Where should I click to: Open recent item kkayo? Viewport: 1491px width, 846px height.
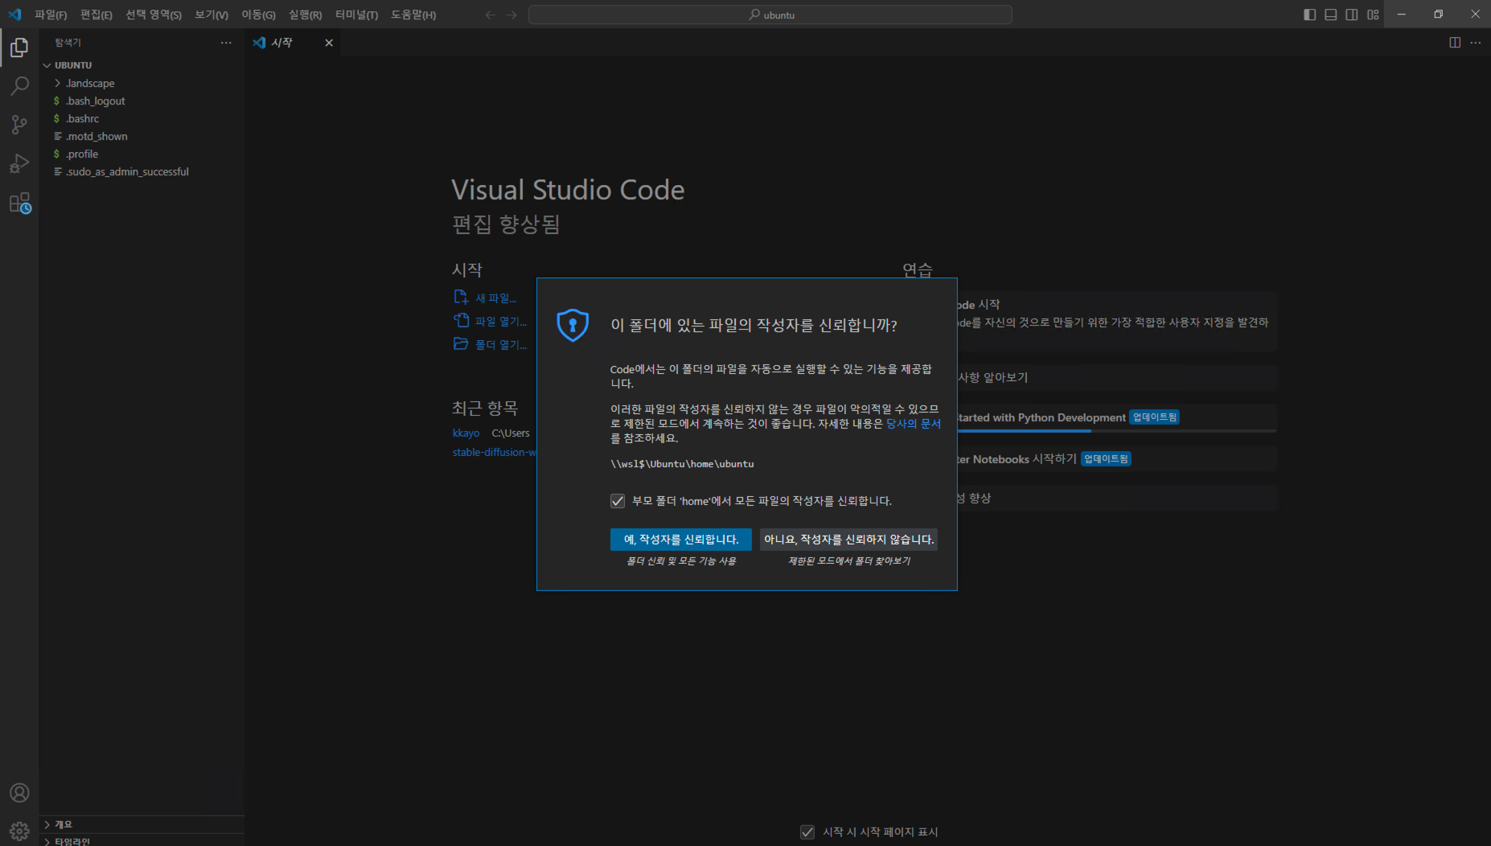pyautogui.click(x=466, y=433)
